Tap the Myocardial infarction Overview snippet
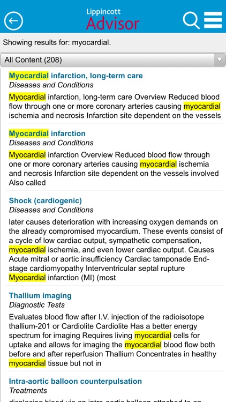The image size is (226, 402). click(114, 169)
